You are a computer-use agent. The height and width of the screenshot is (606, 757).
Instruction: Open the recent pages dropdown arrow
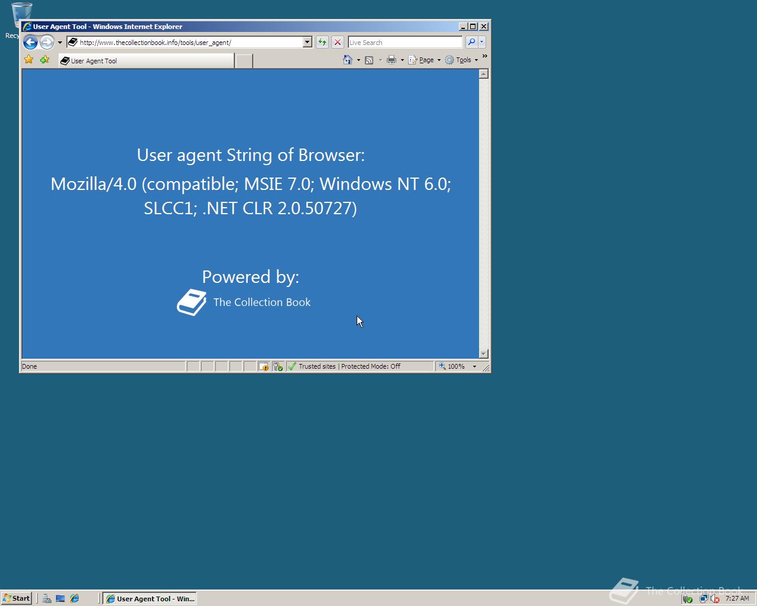coord(60,43)
